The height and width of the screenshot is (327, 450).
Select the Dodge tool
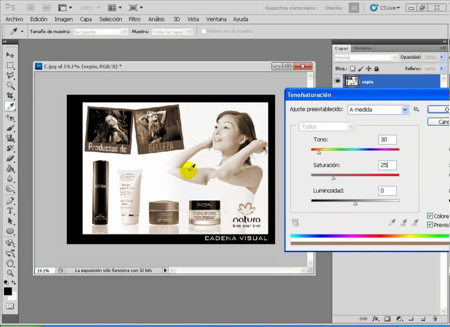pyautogui.click(x=10, y=189)
